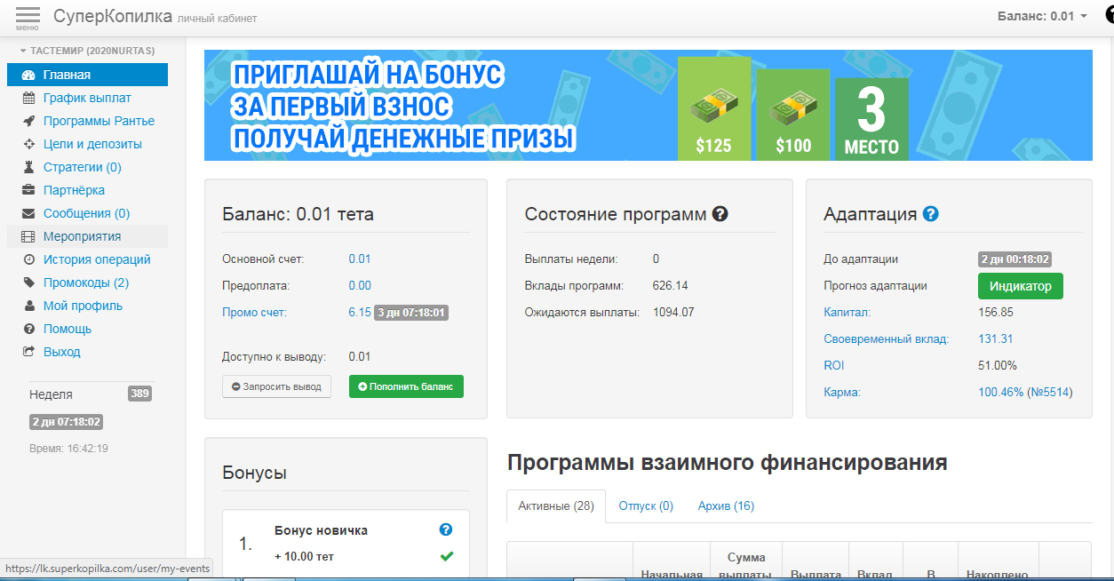Click the briefcase icon for Партнёрка
The height and width of the screenshot is (581, 1114).
28,191
